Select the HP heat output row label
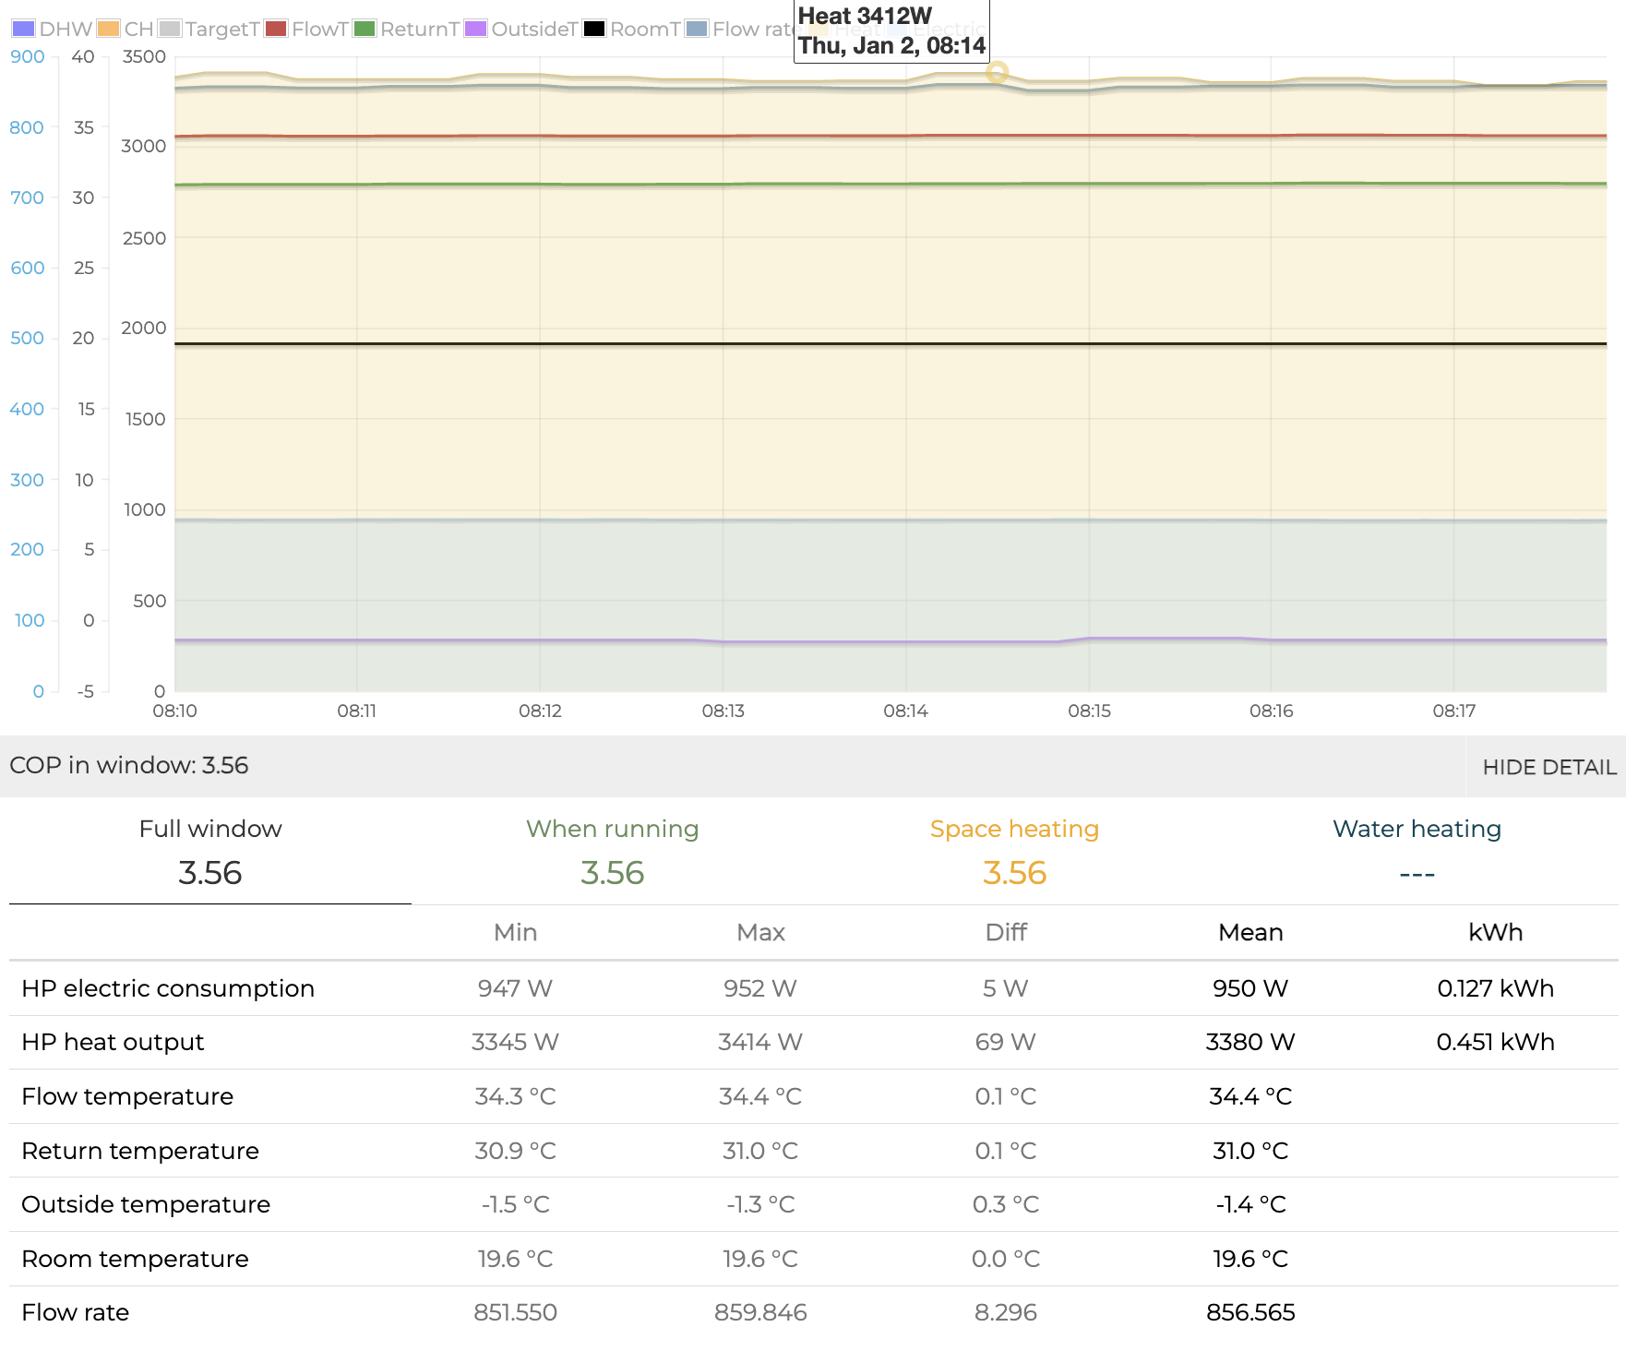This screenshot has height=1351, width=1626. click(113, 1042)
